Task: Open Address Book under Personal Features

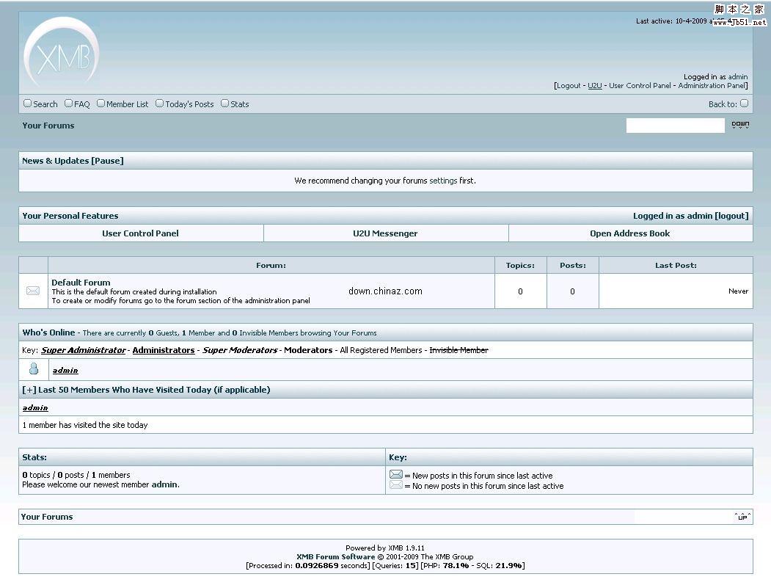Action: tap(630, 233)
